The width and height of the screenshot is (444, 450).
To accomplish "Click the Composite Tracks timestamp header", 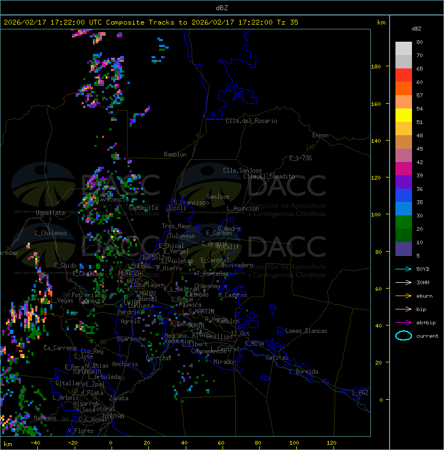I will [x=151, y=22].
